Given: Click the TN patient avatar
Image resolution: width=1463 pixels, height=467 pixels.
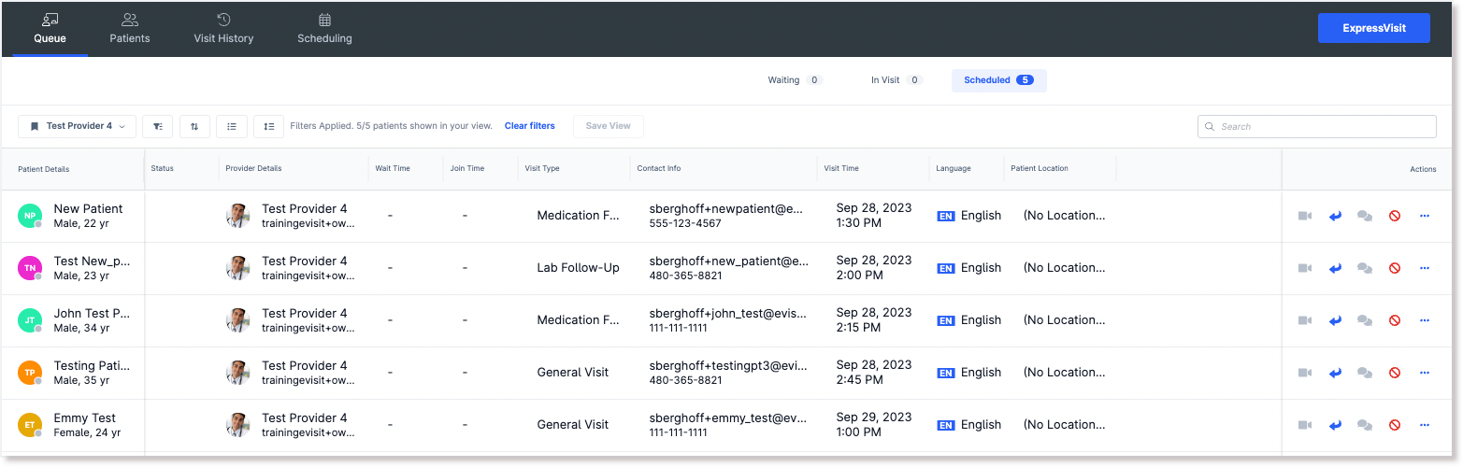Looking at the screenshot, I should [30, 268].
